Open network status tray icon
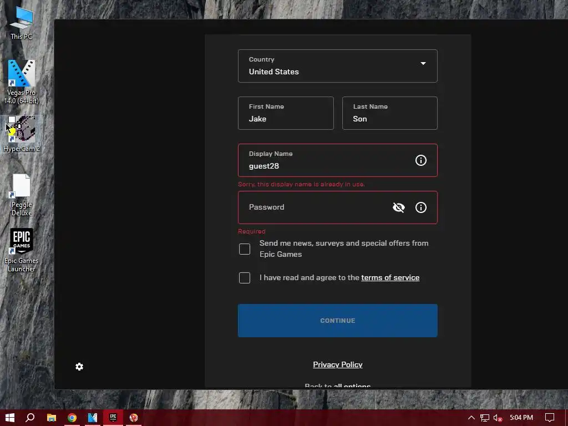568x426 pixels. 485,418
